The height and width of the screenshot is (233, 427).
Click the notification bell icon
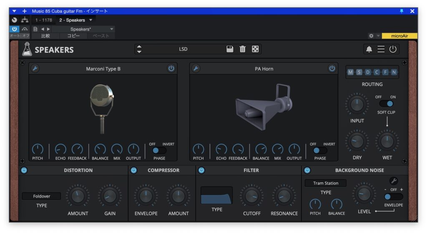(369, 49)
